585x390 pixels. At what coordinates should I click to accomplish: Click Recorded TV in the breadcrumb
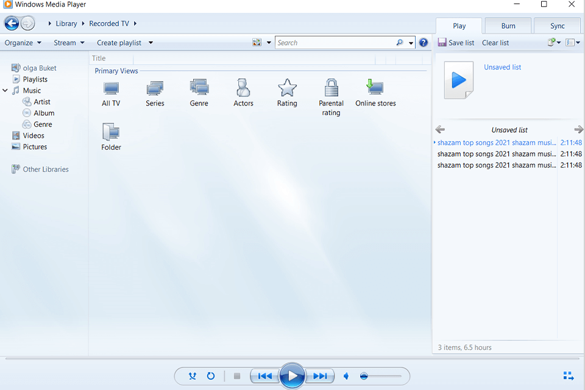(109, 24)
